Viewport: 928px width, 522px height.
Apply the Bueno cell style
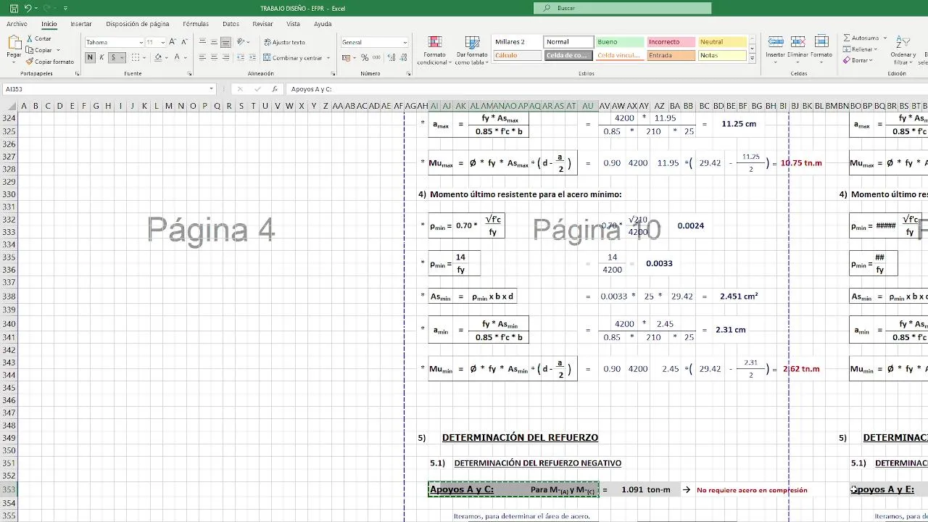(x=619, y=42)
